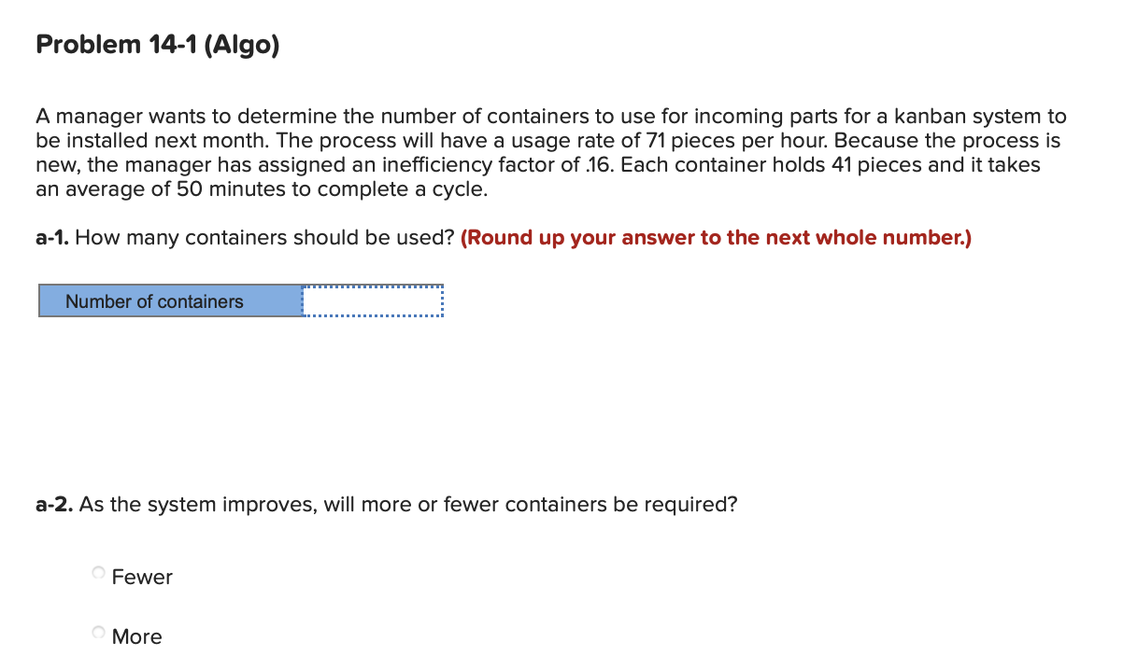Image resolution: width=1123 pixels, height=670 pixels.
Task: Click the Fewer option label text
Action: [x=141, y=577]
